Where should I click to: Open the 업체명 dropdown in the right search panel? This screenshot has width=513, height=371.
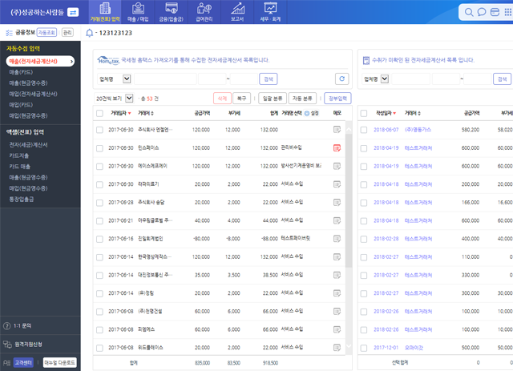[x=376, y=79]
